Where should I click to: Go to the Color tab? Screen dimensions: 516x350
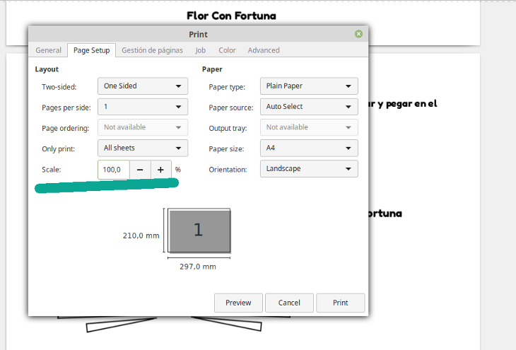(x=227, y=50)
